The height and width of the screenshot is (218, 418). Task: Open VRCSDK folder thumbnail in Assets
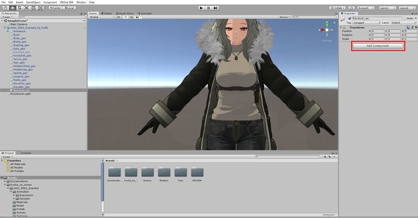point(197,172)
